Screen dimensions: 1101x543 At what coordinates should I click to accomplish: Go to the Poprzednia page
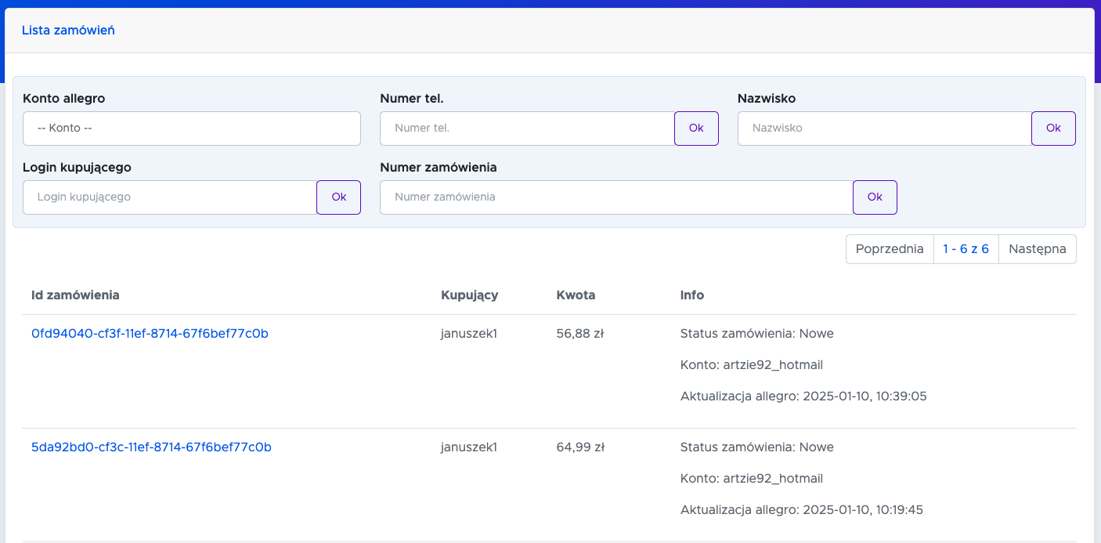[x=890, y=249]
